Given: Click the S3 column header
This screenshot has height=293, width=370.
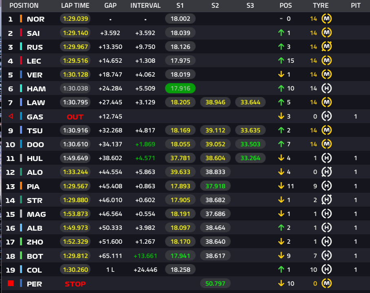Looking at the screenshot, I should click(250, 5).
